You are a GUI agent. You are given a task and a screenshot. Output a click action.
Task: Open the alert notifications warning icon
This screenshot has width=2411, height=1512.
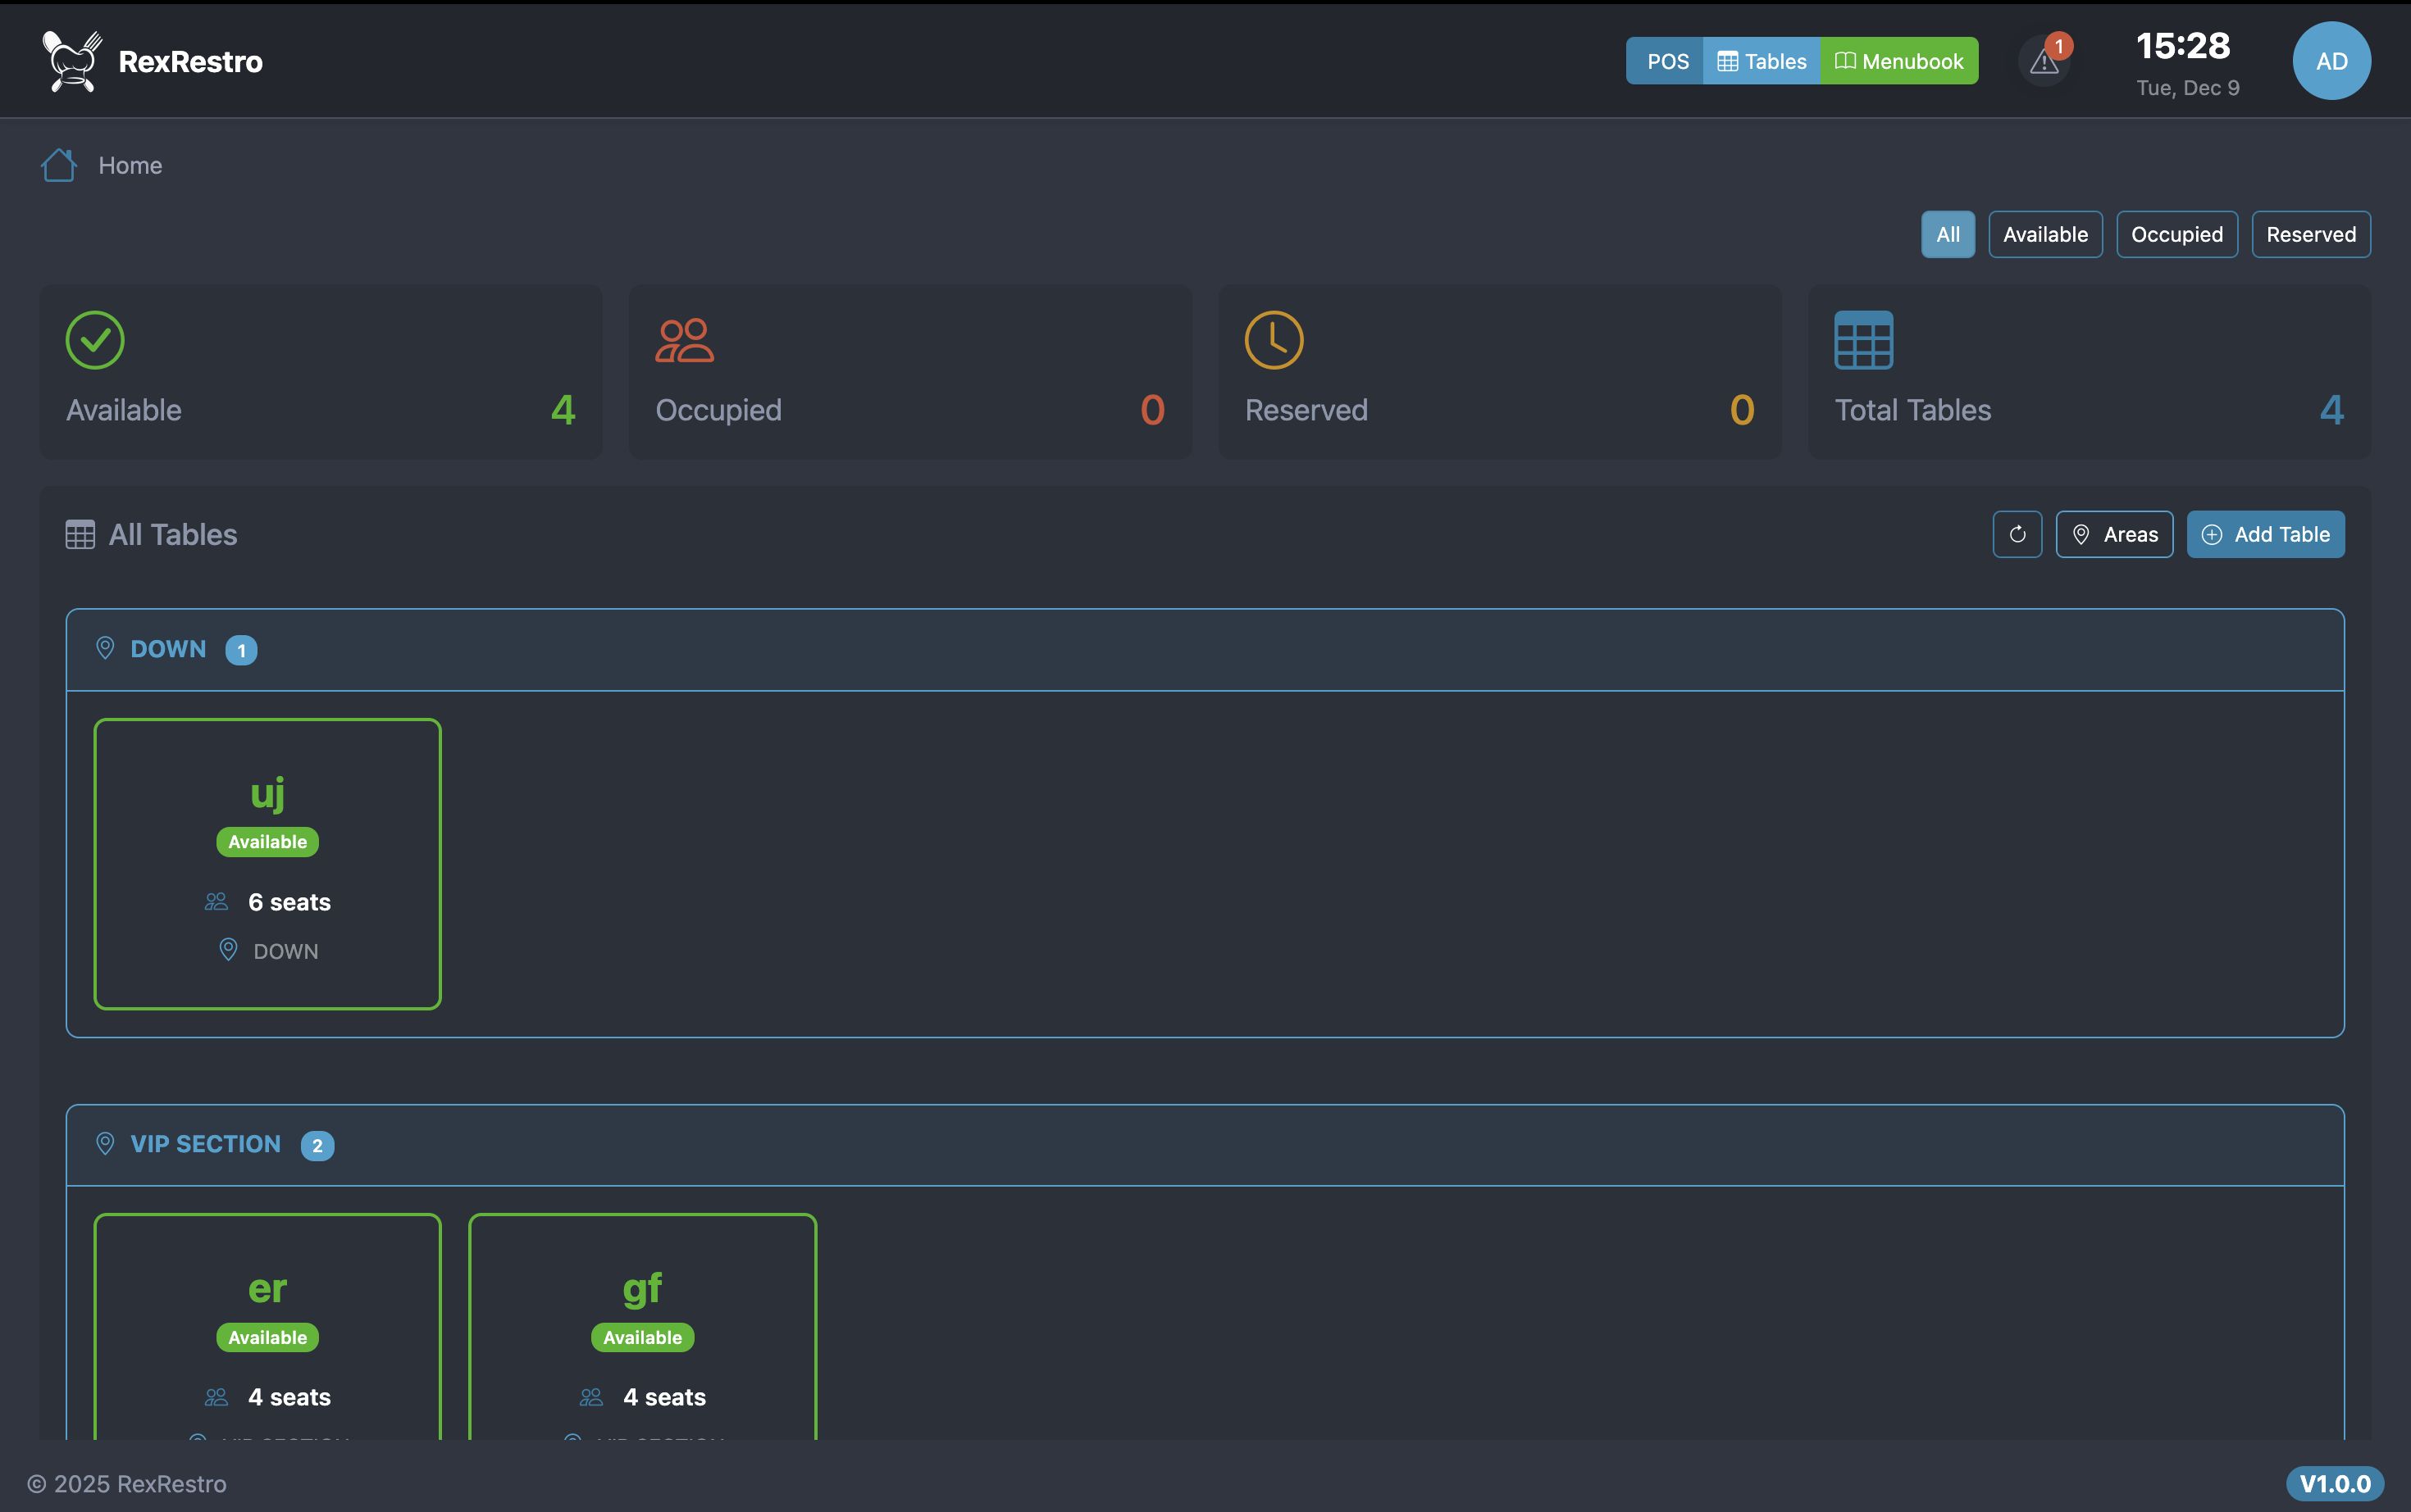[2044, 62]
